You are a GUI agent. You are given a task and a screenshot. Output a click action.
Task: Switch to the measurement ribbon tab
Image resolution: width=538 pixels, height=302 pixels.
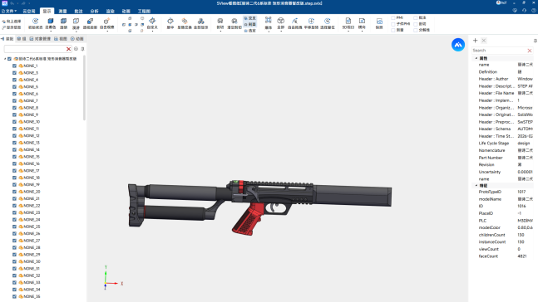point(63,11)
